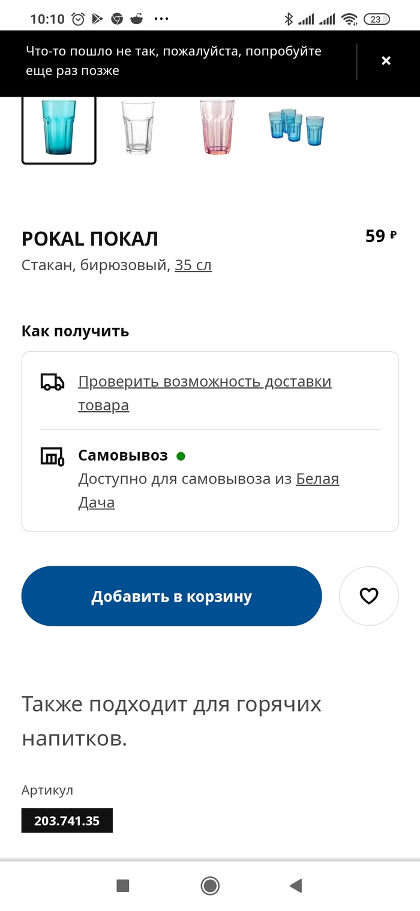This screenshot has width=420, height=911.
Task: Tap the alarm clock status bar icon
Action: tap(78, 19)
